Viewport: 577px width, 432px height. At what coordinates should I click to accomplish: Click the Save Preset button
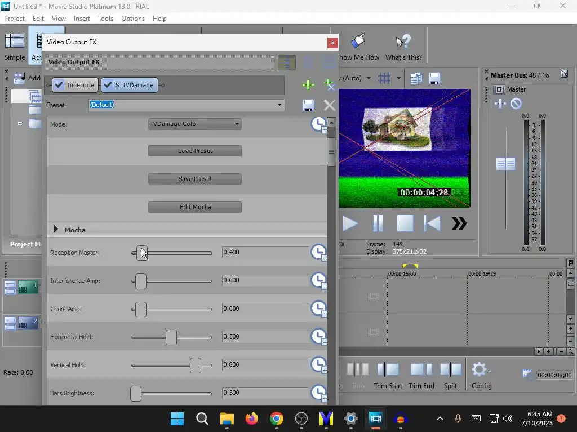194,179
